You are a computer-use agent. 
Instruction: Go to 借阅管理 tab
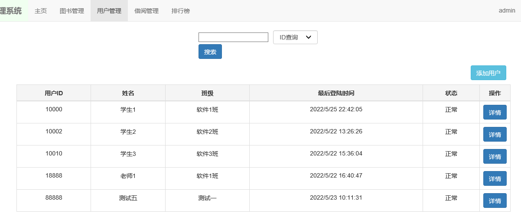147,11
